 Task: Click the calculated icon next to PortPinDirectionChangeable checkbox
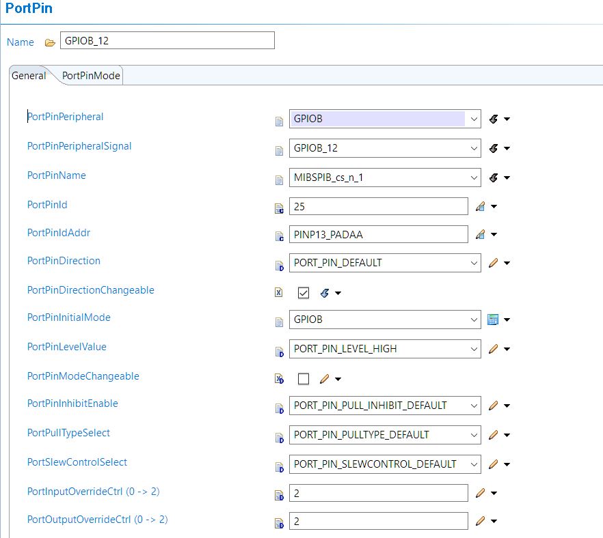(325, 293)
